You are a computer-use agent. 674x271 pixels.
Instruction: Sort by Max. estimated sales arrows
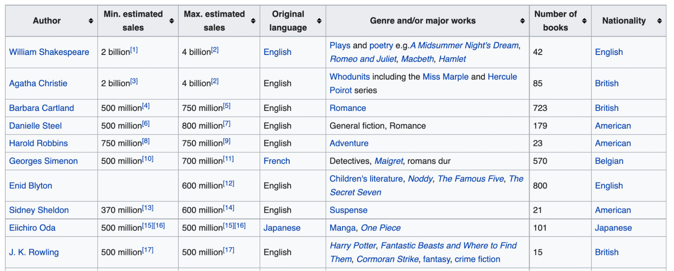coord(253,21)
